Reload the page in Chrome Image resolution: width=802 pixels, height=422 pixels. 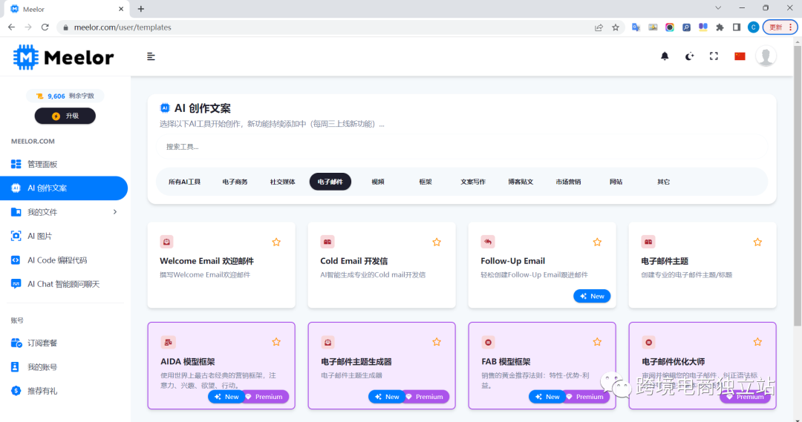pyautogui.click(x=45, y=27)
